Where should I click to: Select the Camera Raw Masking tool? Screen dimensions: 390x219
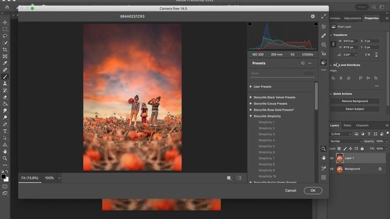point(324,44)
